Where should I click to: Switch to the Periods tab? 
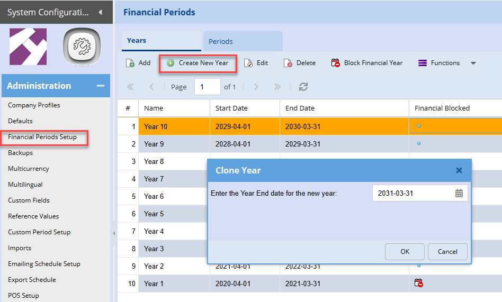point(221,41)
